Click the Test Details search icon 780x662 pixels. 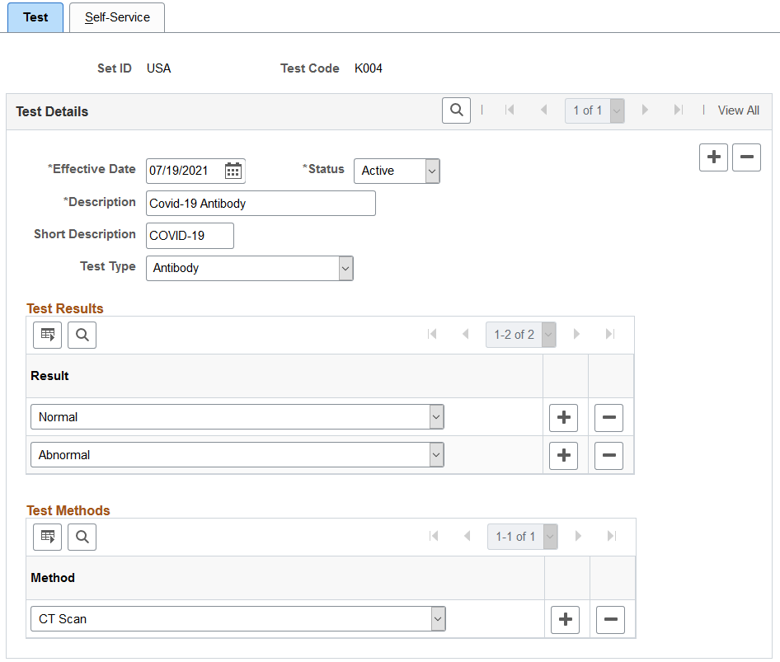tap(456, 110)
